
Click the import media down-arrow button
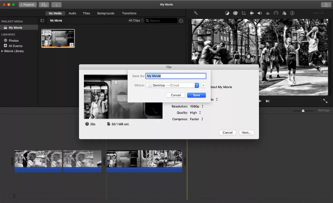(57, 5)
